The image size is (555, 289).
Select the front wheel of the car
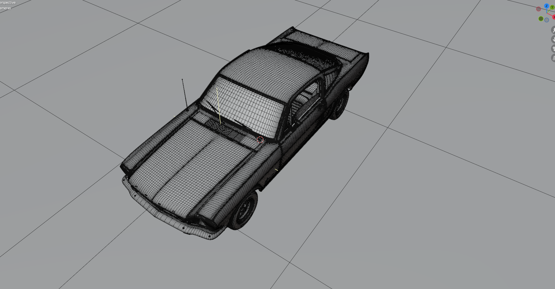(x=245, y=210)
